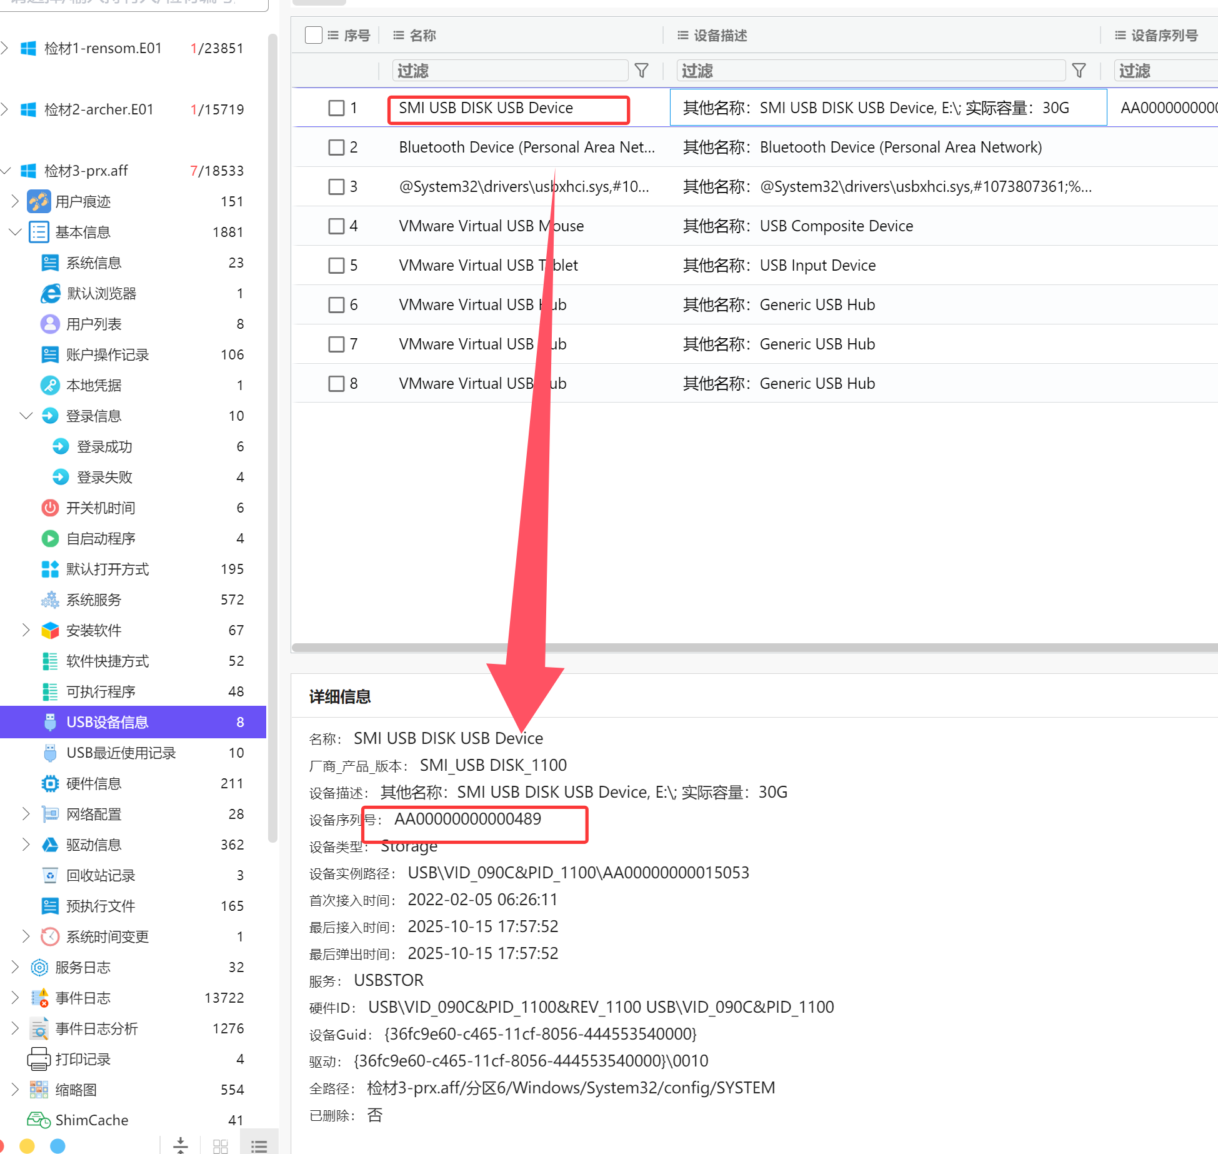Toggle the select-all checkbox in table header
This screenshot has height=1154, width=1218.
point(313,35)
